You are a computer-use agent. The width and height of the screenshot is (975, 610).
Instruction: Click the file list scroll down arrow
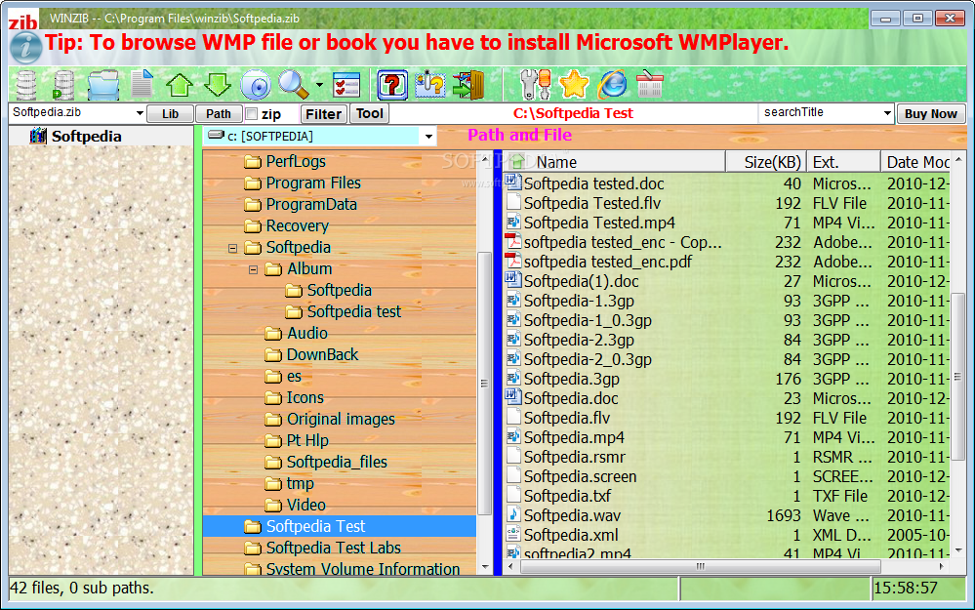(958, 549)
